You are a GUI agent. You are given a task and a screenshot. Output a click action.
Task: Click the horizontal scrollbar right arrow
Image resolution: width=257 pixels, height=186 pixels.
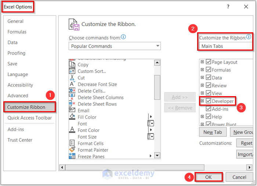tap(249, 167)
